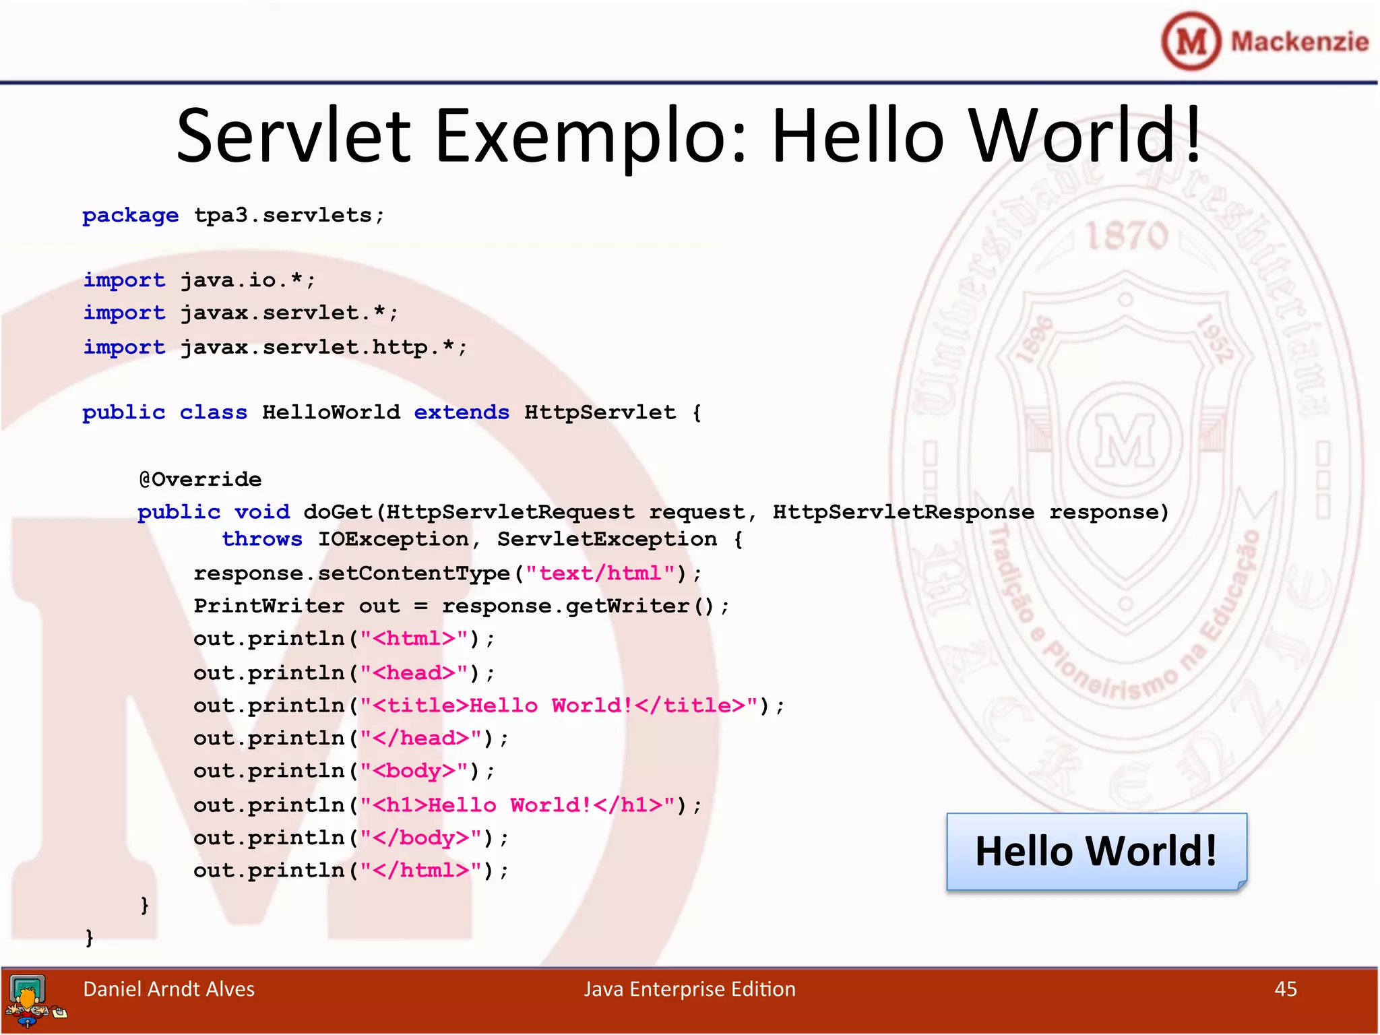Image resolution: width=1380 pixels, height=1035 pixels.
Task: Click the doGet method signature line
Action: tap(653, 512)
